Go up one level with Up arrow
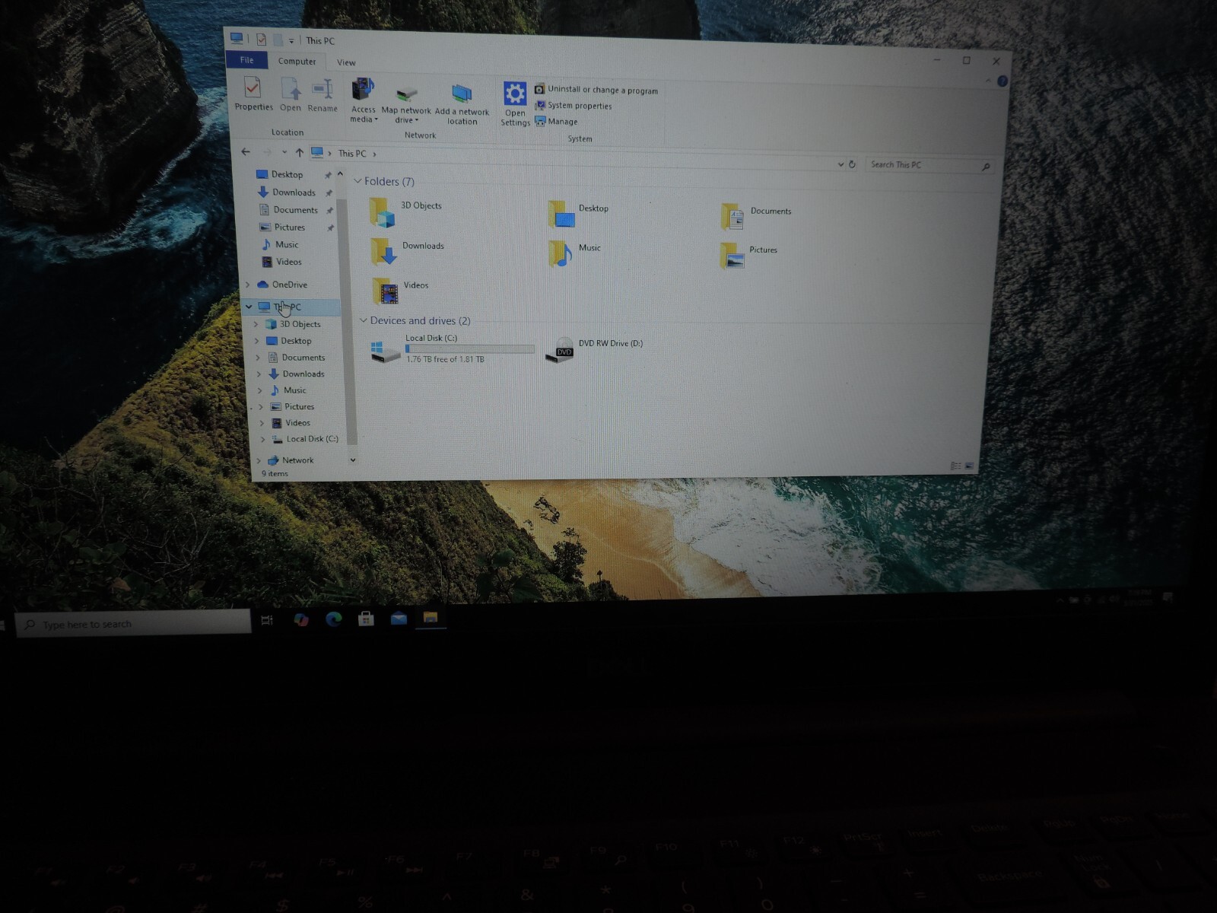 click(x=300, y=152)
